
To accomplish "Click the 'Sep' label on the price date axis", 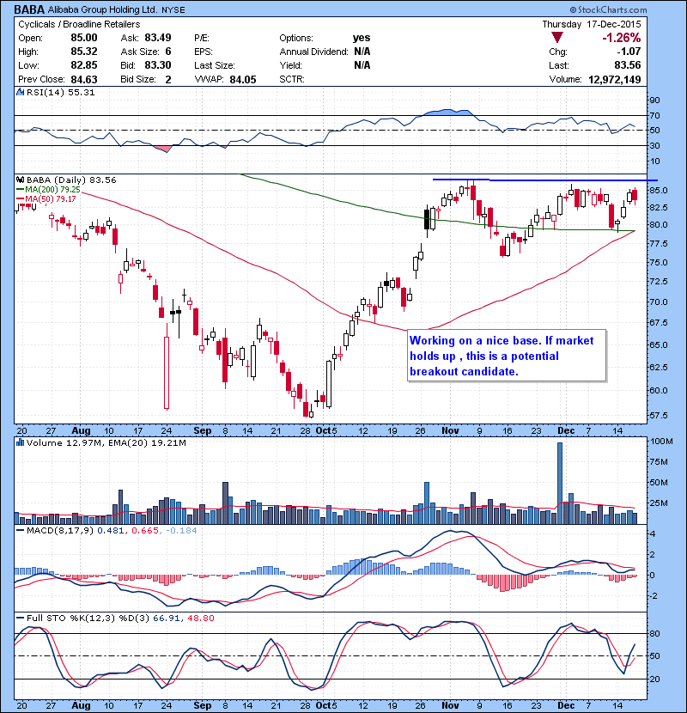I will [x=203, y=430].
